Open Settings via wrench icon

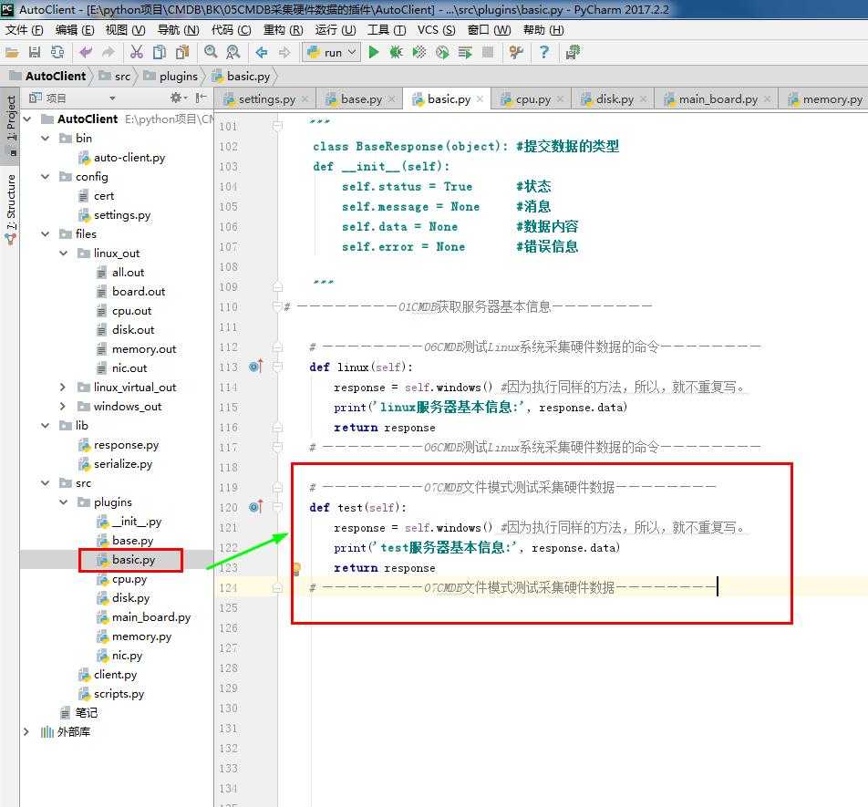click(x=516, y=53)
